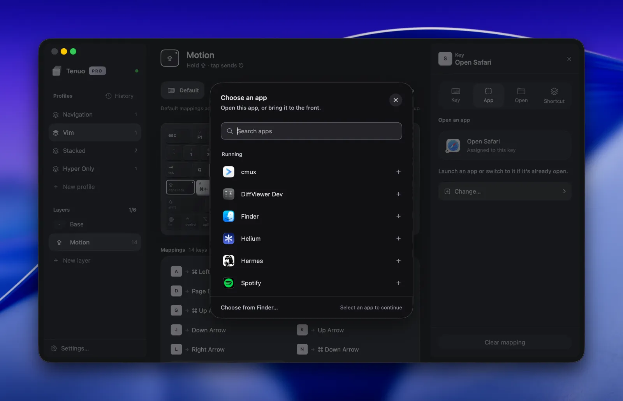The image size is (623, 401).
Task: Click the cmux app icon
Action: pyautogui.click(x=229, y=172)
